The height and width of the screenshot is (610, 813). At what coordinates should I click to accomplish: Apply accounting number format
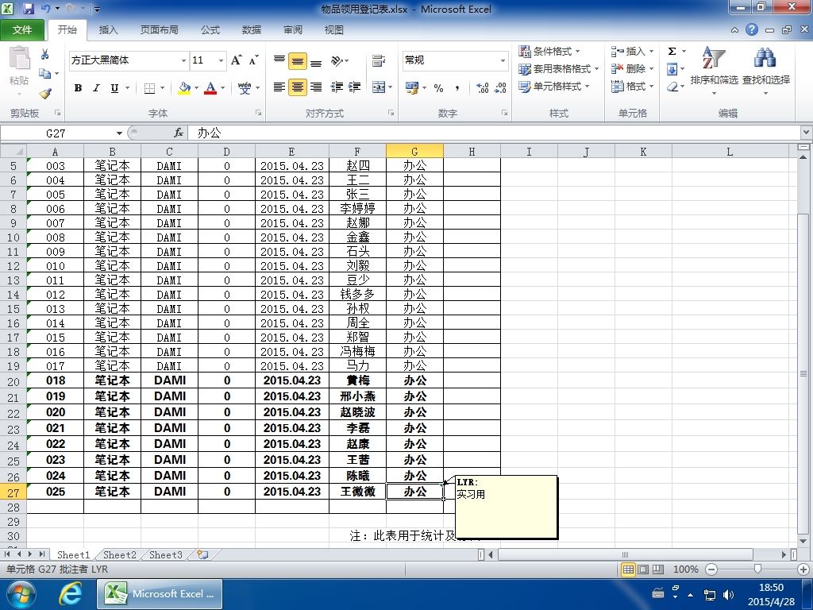point(412,87)
